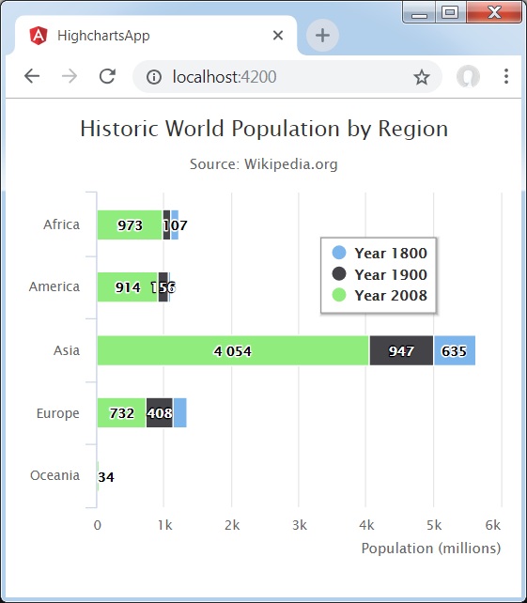Image resolution: width=527 pixels, height=603 pixels.
Task: Click the dark Asia 947 bar segment
Action: click(401, 350)
